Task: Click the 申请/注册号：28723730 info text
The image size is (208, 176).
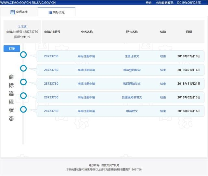Action: pyautogui.click(x=22, y=32)
